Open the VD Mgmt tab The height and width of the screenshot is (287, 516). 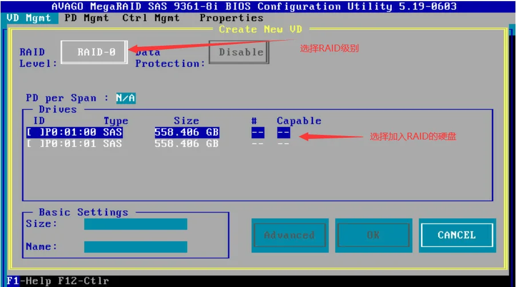pos(29,18)
